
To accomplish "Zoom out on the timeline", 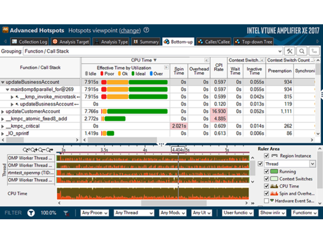I will click(x=41, y=150).
